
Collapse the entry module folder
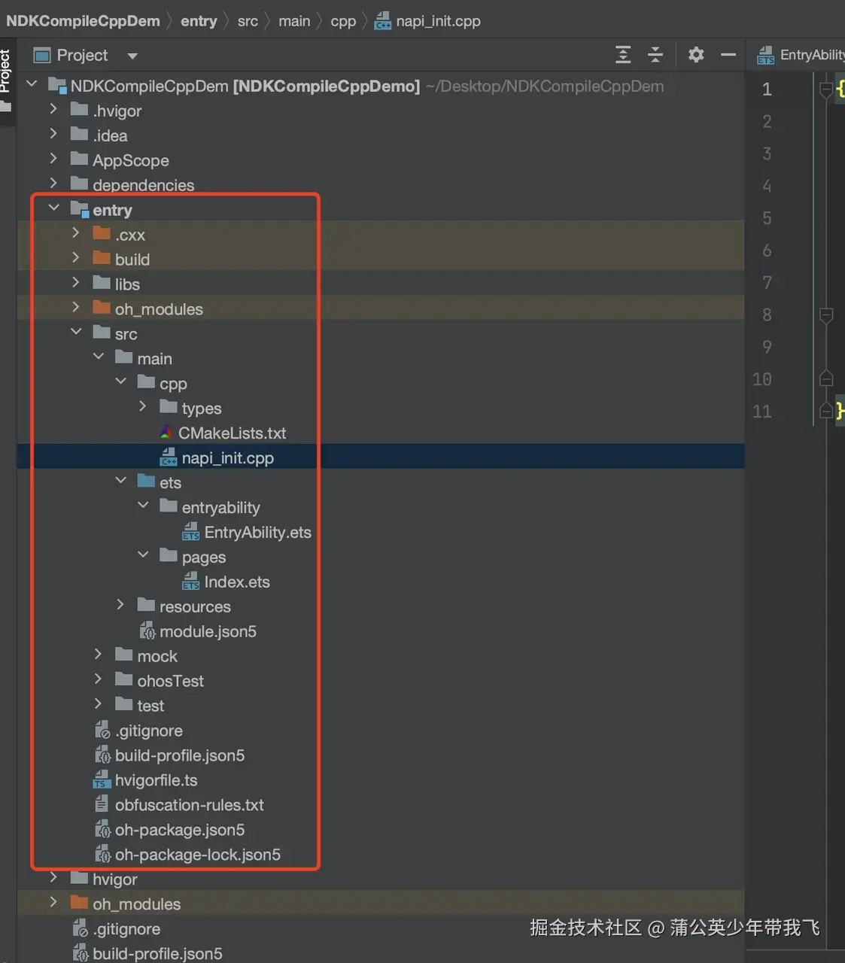[53, 208]
